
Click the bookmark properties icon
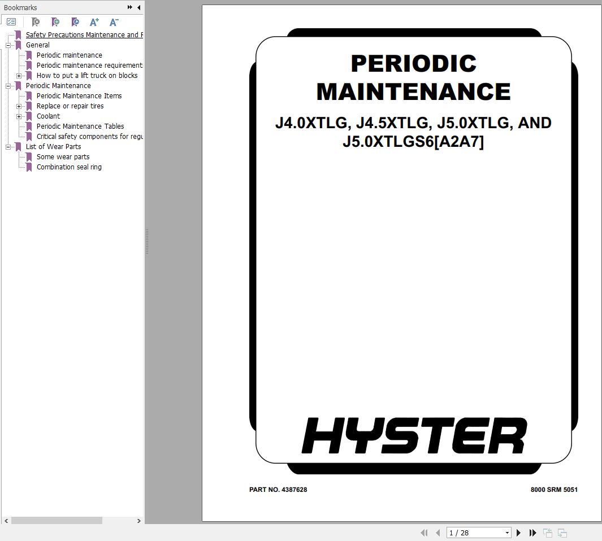pos(75,22)
